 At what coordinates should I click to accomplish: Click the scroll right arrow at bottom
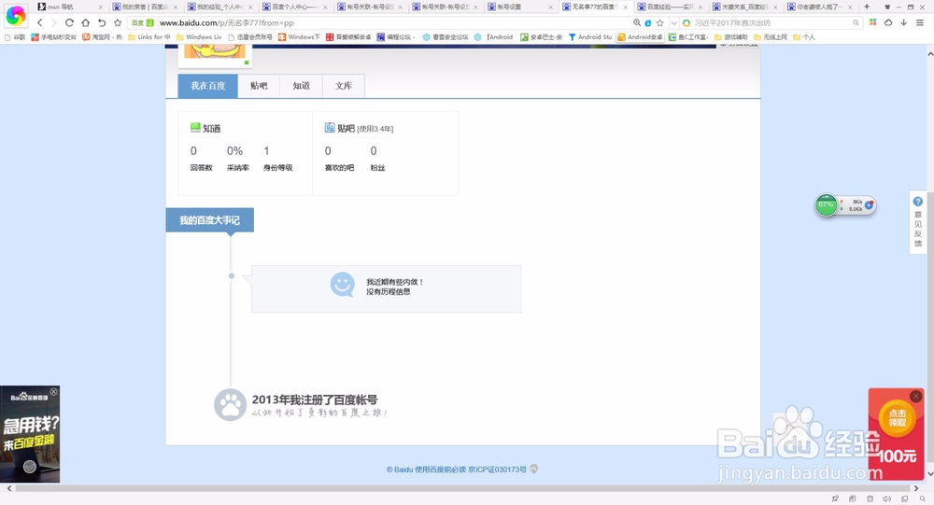pyautogui.click(x=916, y=488)
